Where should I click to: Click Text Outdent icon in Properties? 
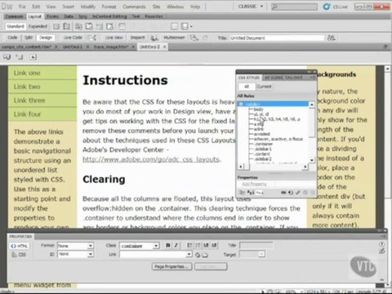[x=206, y=246]
